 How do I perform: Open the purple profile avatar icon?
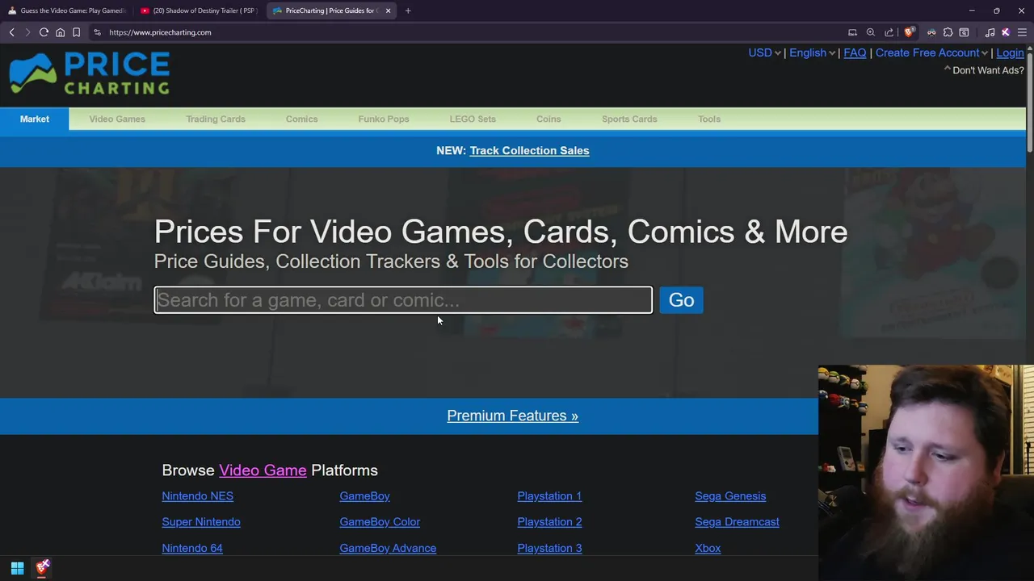pos(1006,32)
